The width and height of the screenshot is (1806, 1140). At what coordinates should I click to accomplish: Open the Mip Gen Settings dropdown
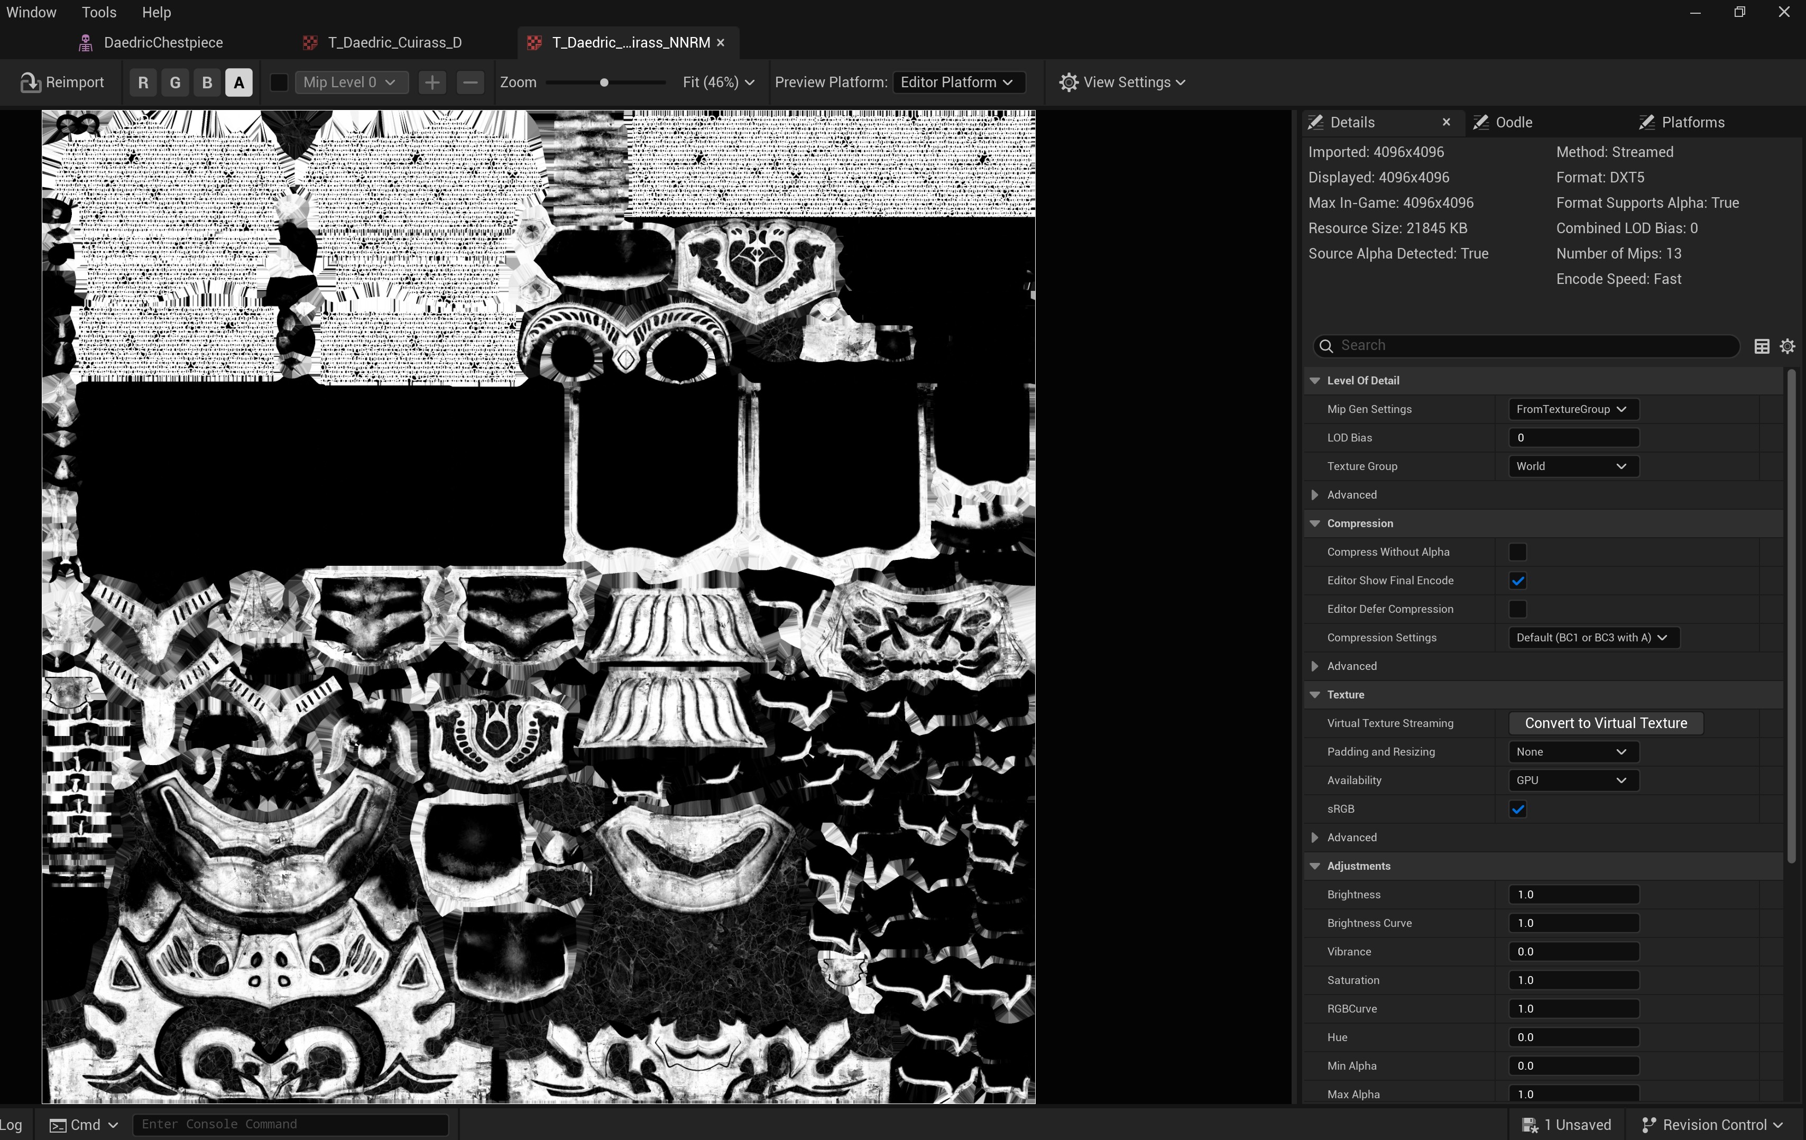[1573, 409]
